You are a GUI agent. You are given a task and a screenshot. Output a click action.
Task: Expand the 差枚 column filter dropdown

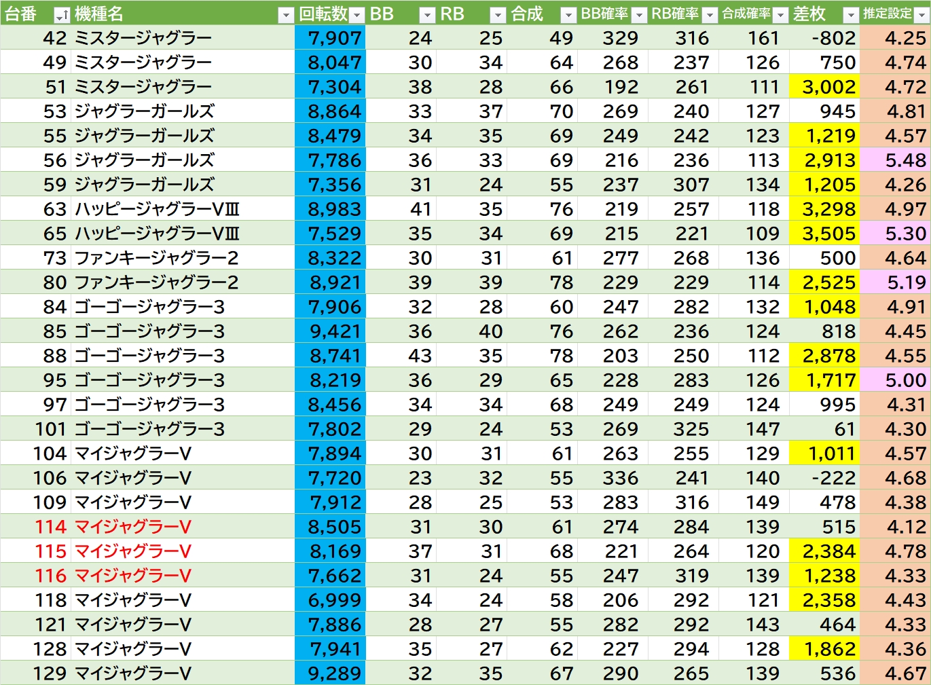coord(851,15)
